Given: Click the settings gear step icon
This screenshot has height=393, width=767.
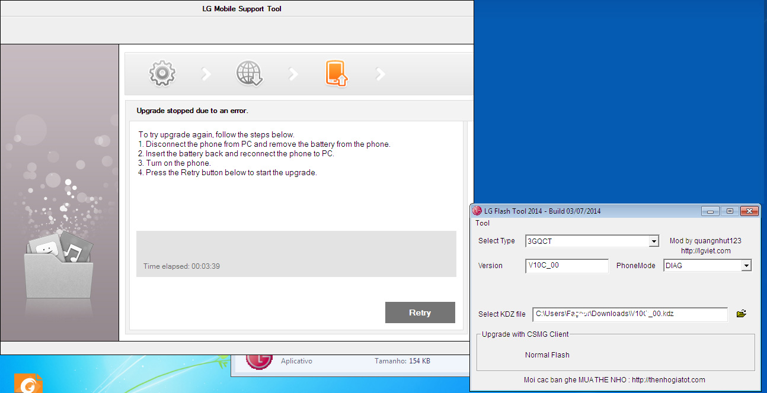Looking at the screenshot, I should (162, 73).
